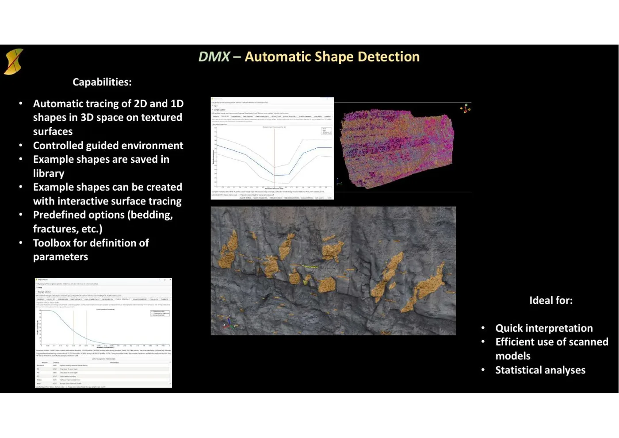The image size is (619, 438).
Task: Select the lower-left Shape Detector dialog screenshot
Action: click(103, 333)
